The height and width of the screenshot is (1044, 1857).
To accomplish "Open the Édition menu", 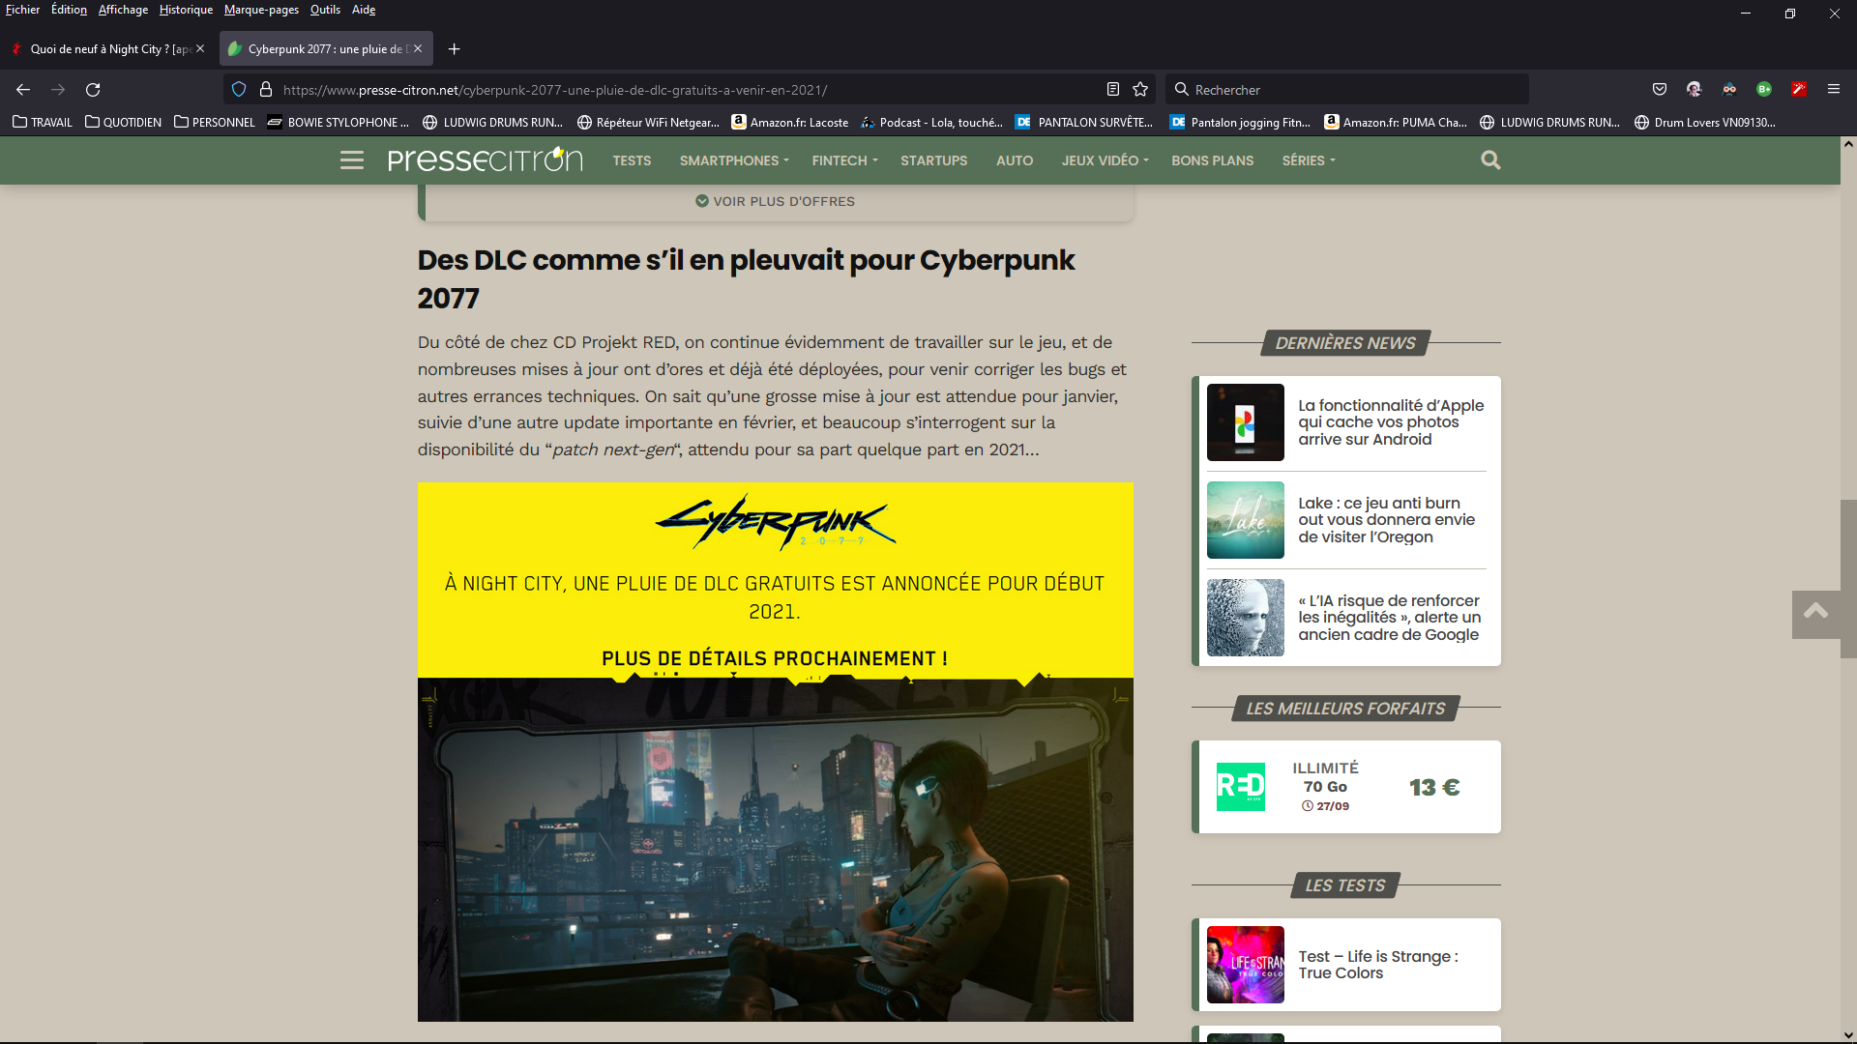I will pos(69,10).
